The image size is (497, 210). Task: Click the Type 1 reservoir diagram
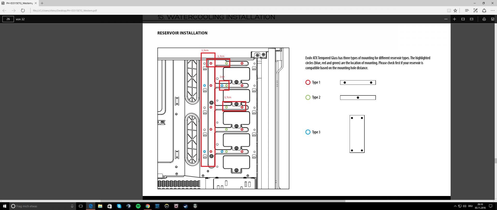click(x=358, y=82)
